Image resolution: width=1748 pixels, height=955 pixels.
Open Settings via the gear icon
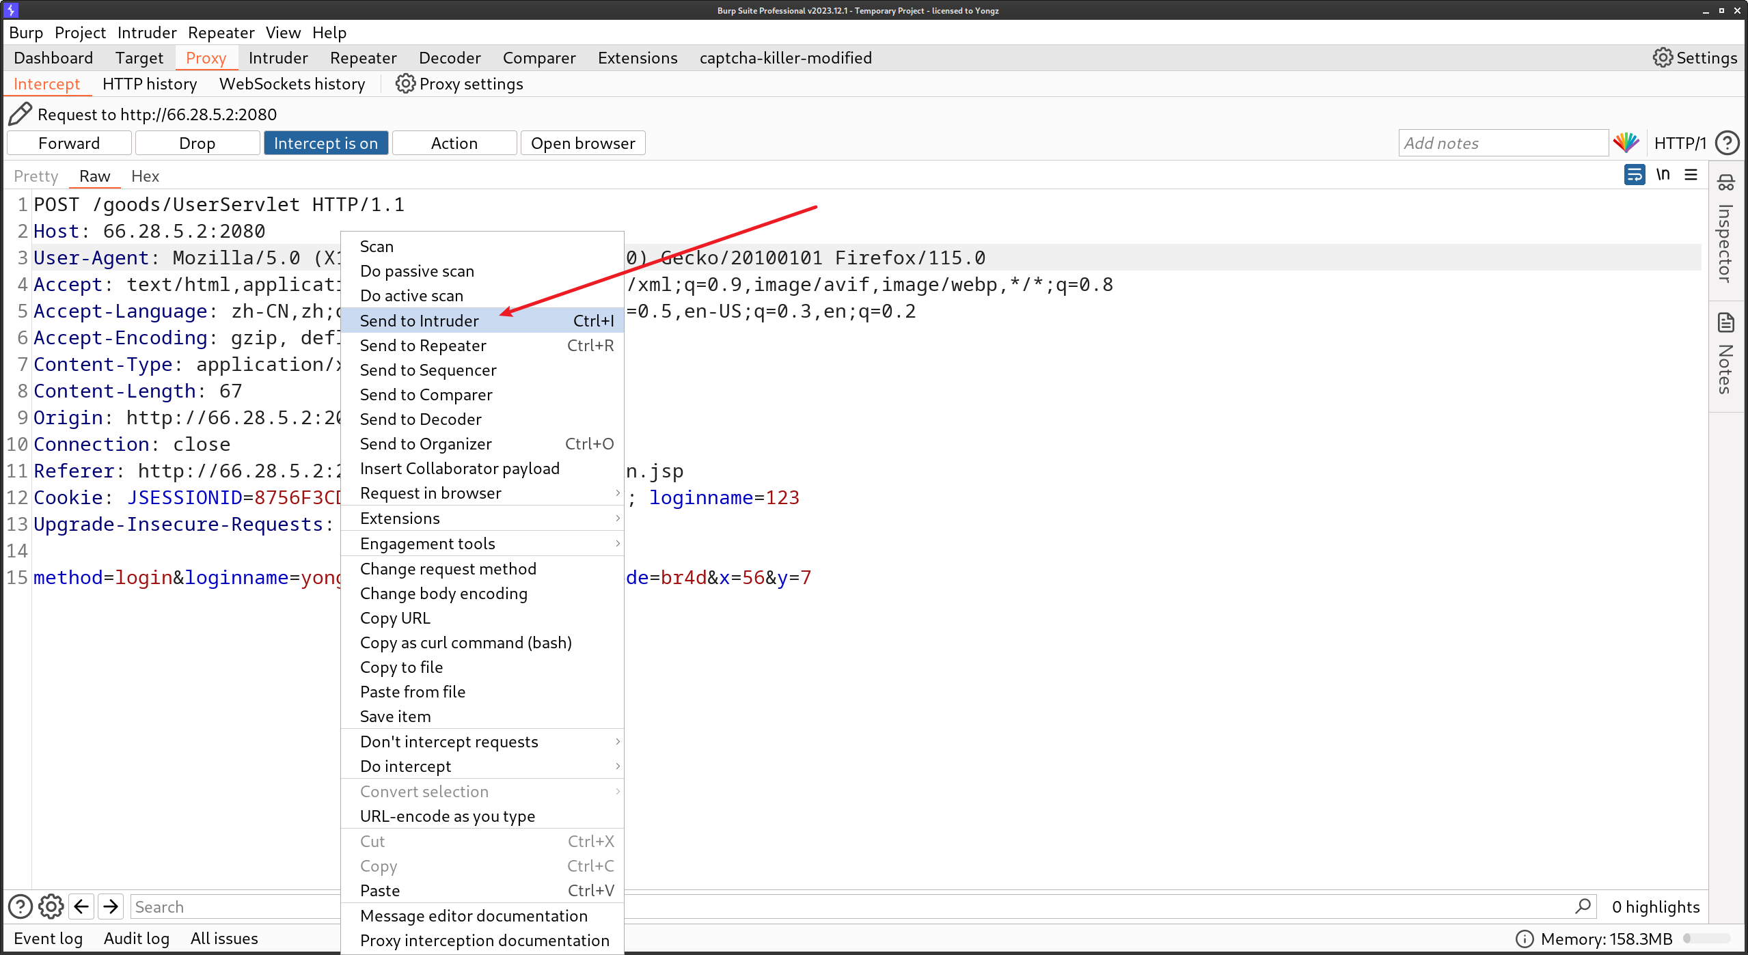coord(1663,57)
